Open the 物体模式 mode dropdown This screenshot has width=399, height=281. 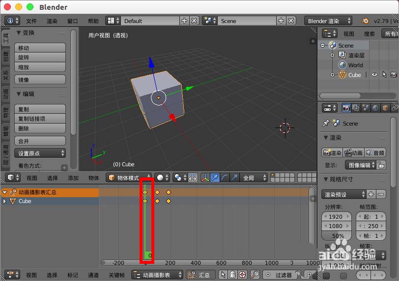[129, 178]
